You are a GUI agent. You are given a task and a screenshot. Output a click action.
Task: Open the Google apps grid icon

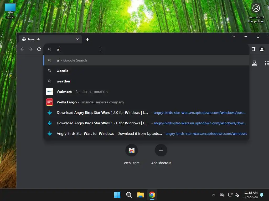[x=267, y=63]
